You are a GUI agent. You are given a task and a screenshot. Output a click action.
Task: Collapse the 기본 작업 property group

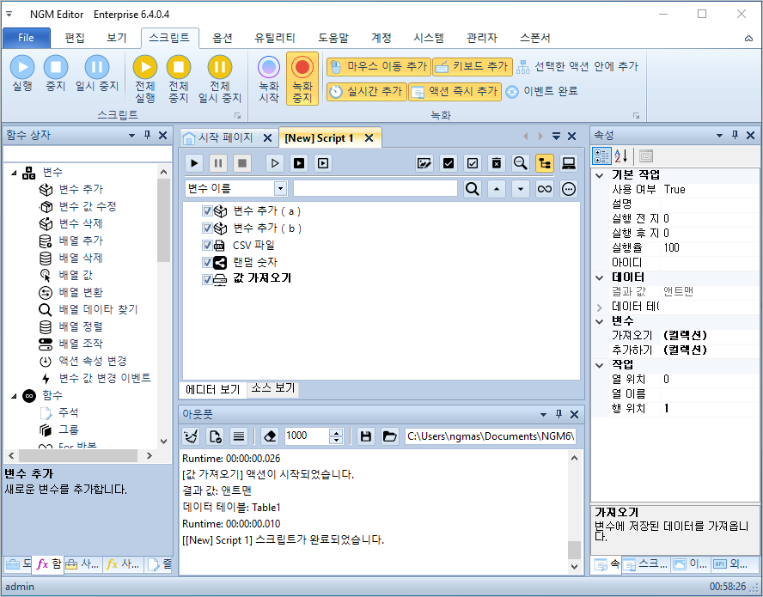coord(600,175)
